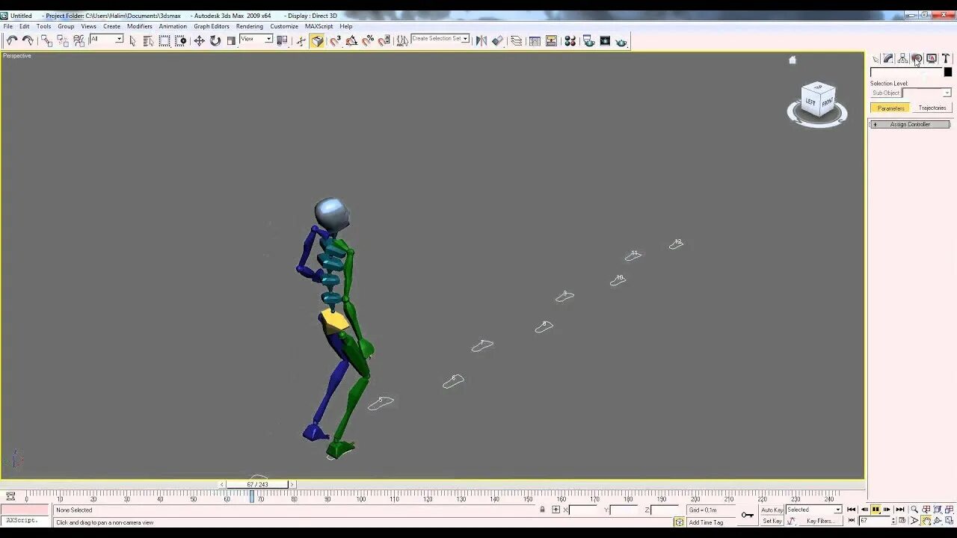This screenshot has width=957, height=538.
Task: Click the time slider 67 / 243 thumb
Action: pyautogui.click(x=257, y=484)
